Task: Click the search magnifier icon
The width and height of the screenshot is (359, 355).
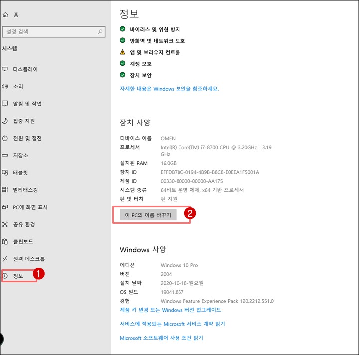Action: 100,32
